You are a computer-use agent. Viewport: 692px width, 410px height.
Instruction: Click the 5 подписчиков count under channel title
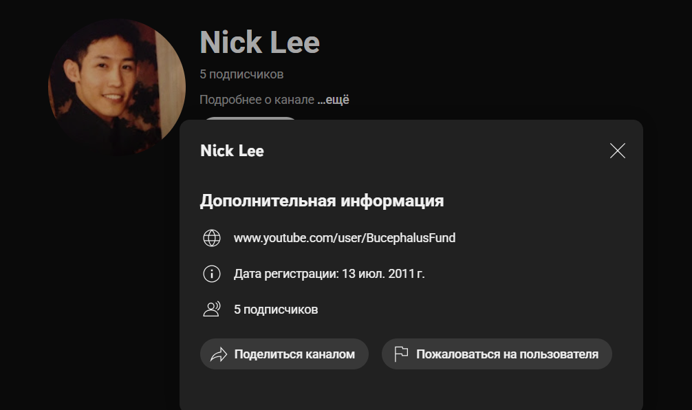pyautogui.click(x=241, y=74)
